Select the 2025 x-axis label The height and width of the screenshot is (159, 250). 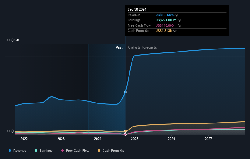pyautogui.click(x=135, y=139)
